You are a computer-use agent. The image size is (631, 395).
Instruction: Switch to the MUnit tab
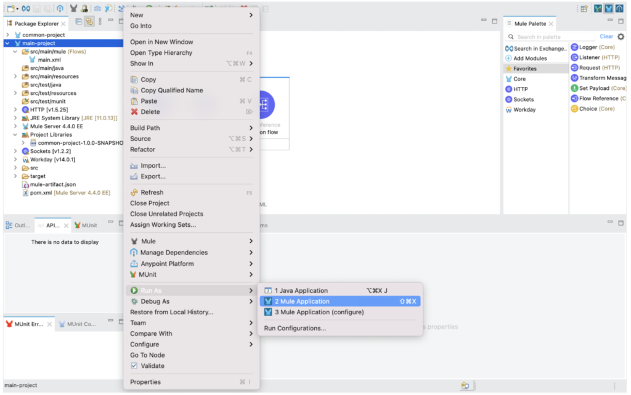[x=85, y=226]
